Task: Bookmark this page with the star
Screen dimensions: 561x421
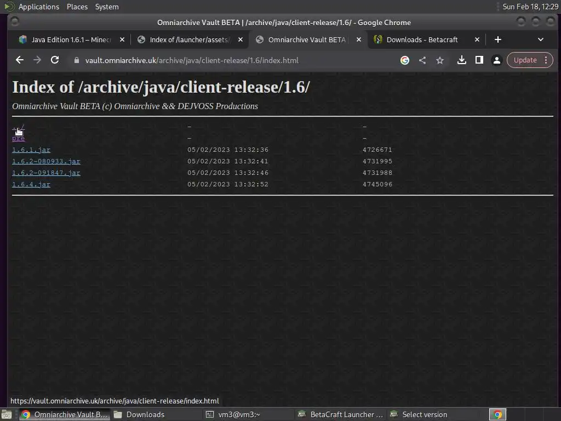Action: [440, 60]
